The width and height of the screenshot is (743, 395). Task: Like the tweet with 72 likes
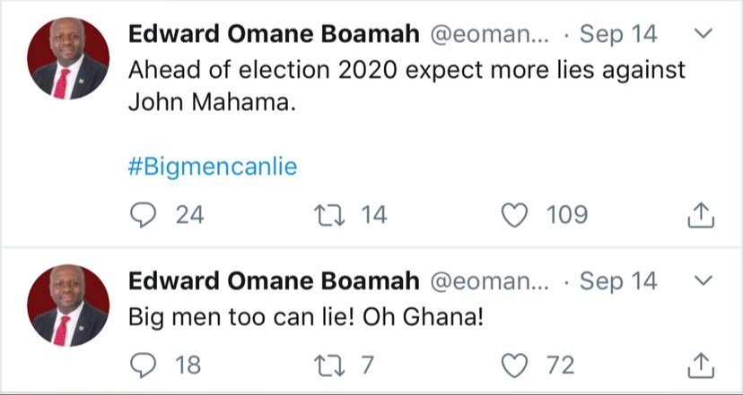tap(515, 365)
